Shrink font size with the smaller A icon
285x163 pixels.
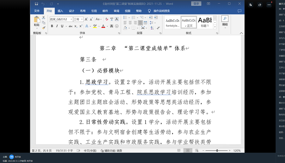(x=91, y=19)
